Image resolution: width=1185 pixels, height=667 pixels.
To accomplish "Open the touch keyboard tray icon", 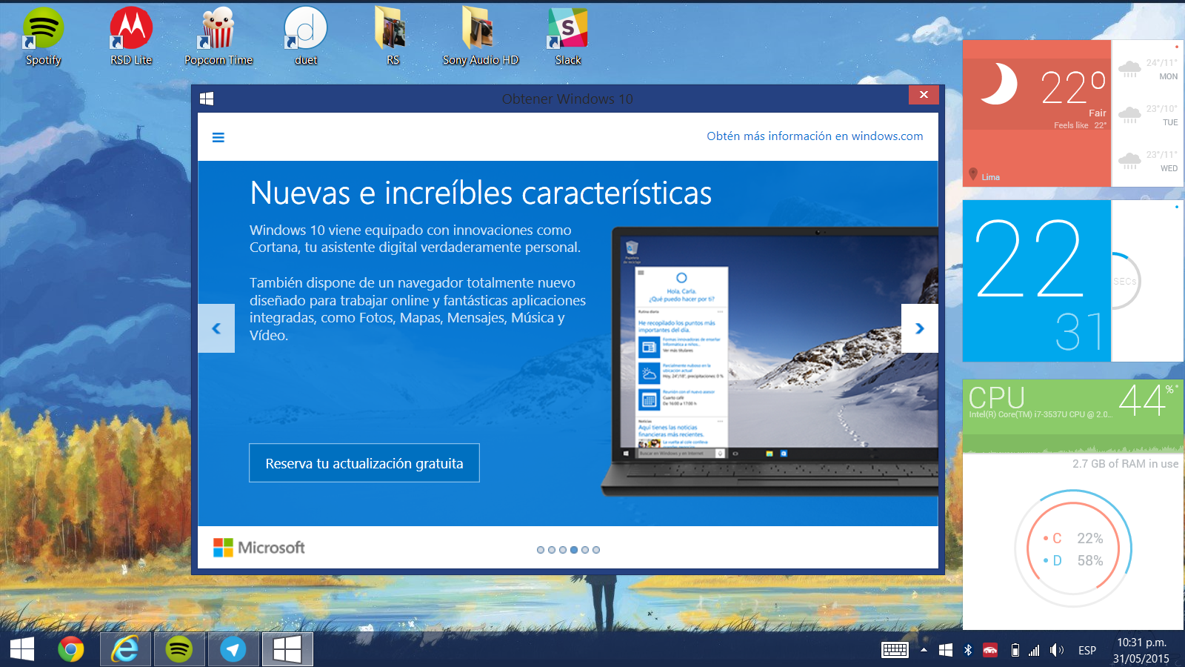I will click(895, 650).
